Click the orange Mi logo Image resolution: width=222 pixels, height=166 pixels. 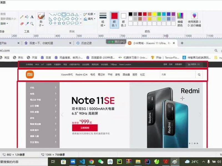(30, 74)
